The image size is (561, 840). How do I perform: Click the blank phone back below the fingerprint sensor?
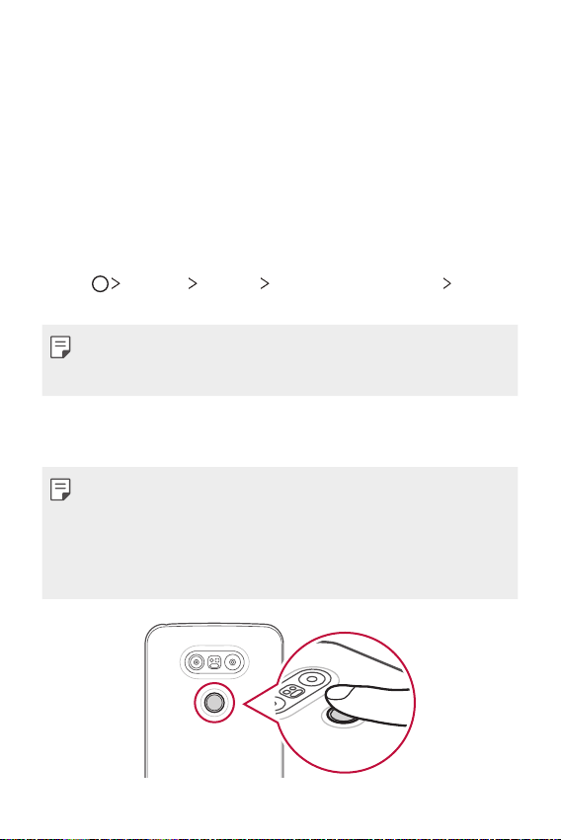tap(214, 750)
